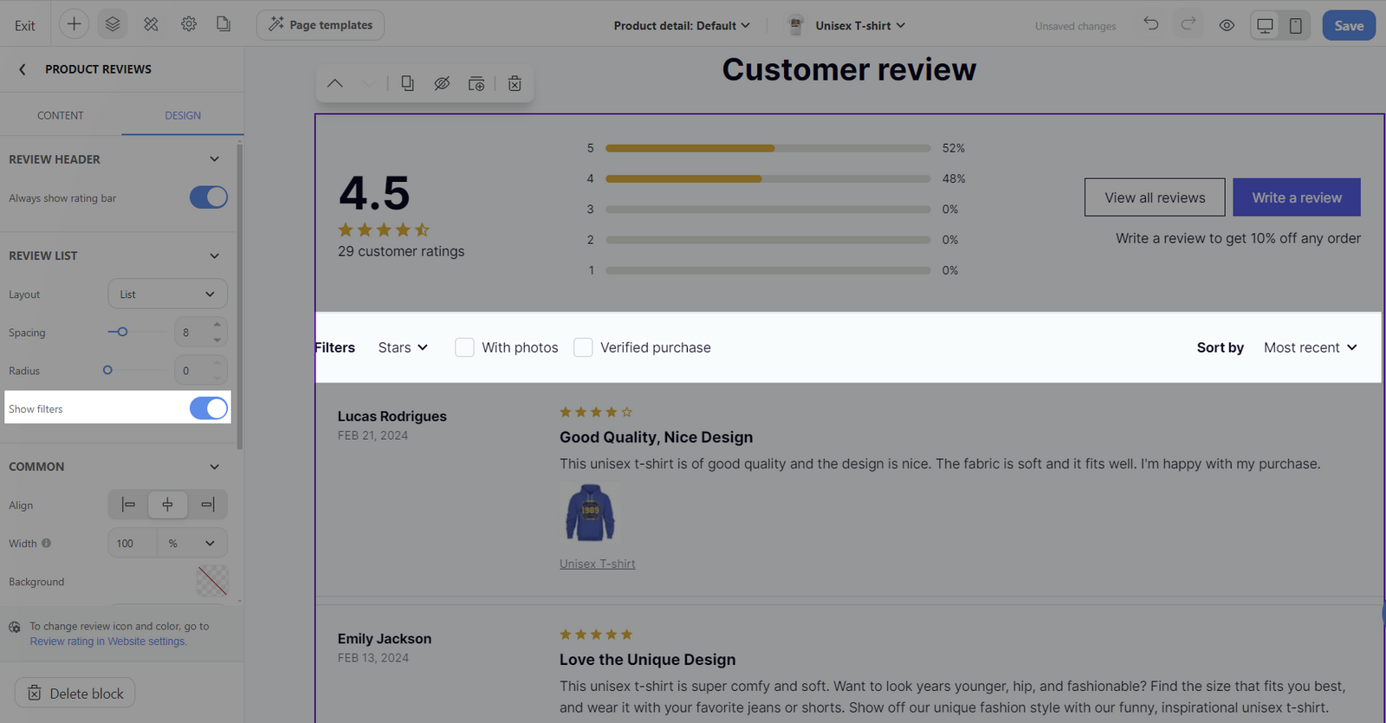Preview page with eye icon
Screen dimensions: 1386x723
click(1227, 25)
